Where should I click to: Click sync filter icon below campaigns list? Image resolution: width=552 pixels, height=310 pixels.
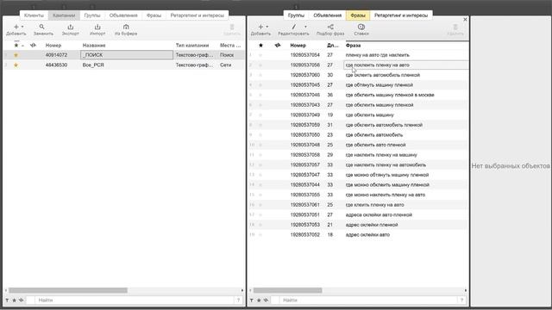(x=21, y=301)
